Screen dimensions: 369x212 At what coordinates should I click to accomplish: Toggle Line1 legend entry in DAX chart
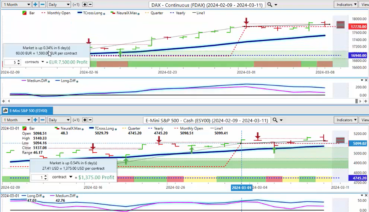pyautogui.click(x=198, y=13)
